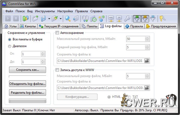Enable the Автосохранение checkbox
This screenshot has height=115, width=180.
pos(57,33)
